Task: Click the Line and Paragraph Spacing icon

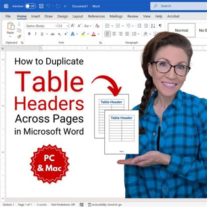Action: (x=134, y=34)
